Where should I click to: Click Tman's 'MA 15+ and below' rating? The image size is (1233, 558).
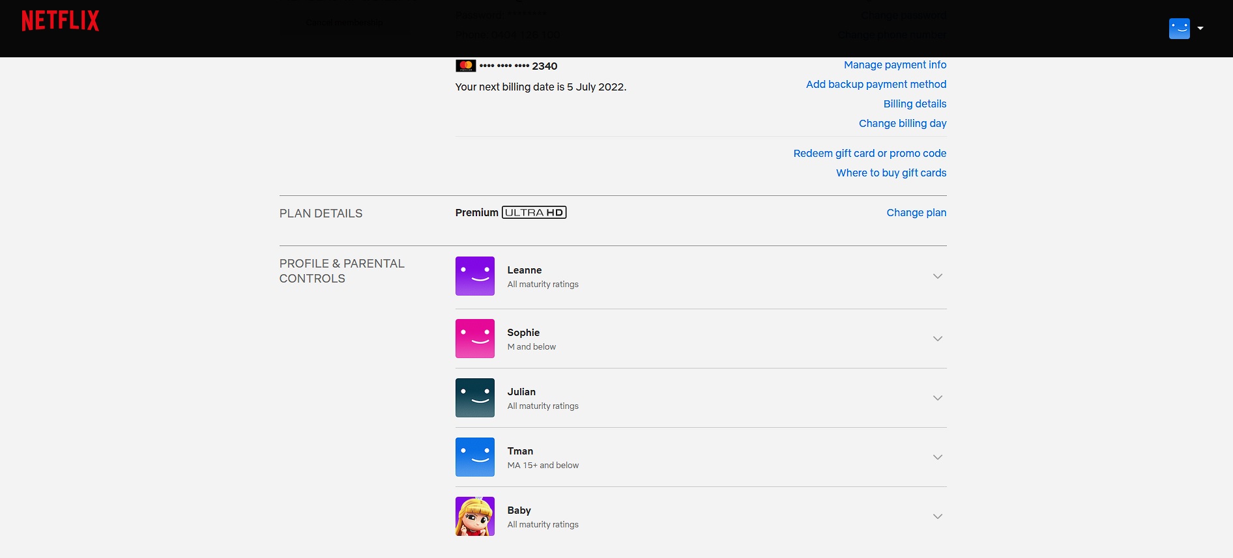pos(543,466)
